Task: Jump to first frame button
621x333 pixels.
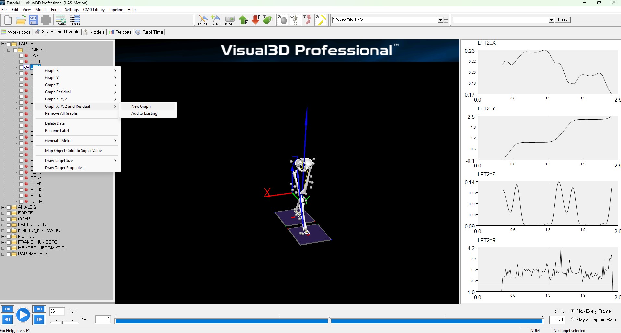Action: 7,309
